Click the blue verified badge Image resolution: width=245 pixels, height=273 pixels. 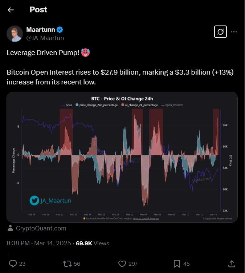60,30
